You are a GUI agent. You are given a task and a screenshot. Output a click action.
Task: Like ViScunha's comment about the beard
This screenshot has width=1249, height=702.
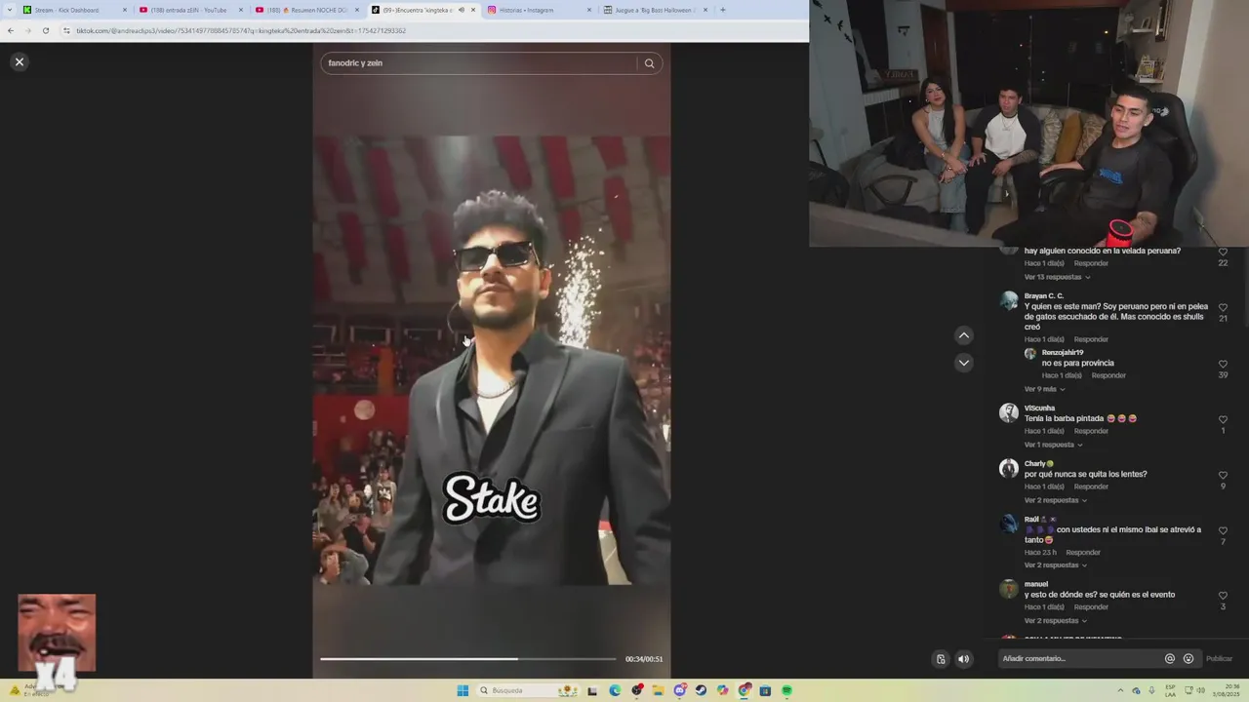click(x=1223, y=419)
